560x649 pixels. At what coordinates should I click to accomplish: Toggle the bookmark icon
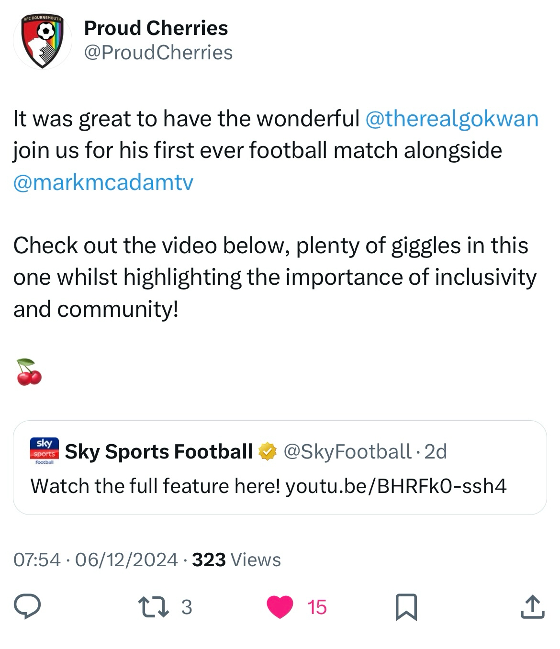coord(406,607)
